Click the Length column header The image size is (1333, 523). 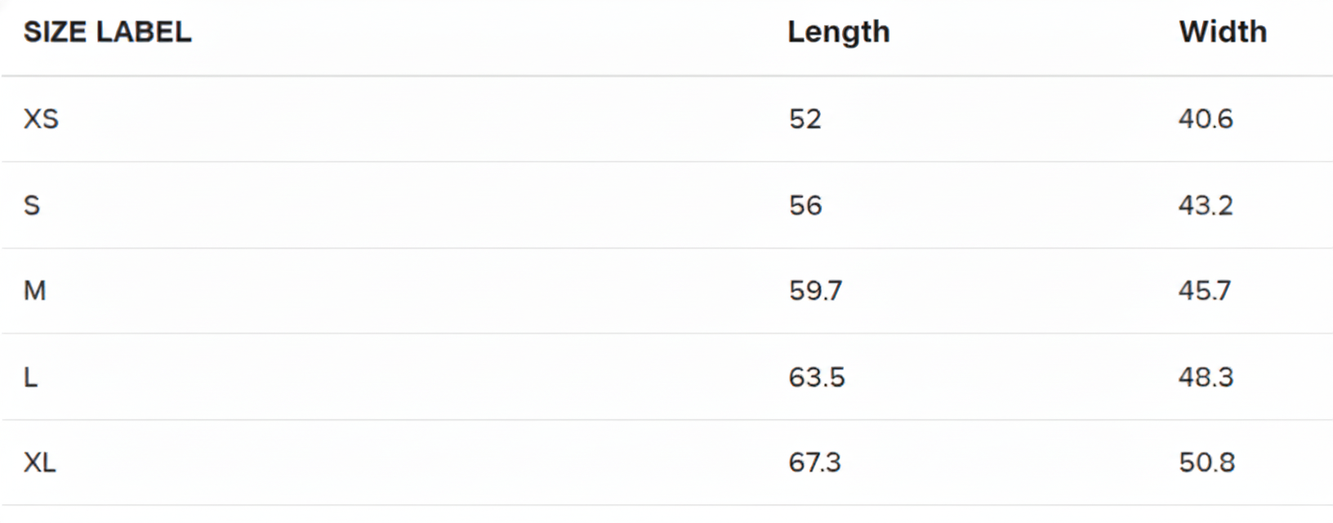838,32
